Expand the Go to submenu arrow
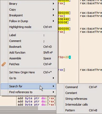 point(53,78)
